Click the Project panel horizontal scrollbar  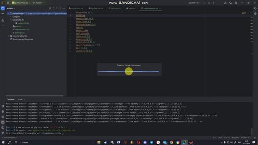[x=34, y=96]
